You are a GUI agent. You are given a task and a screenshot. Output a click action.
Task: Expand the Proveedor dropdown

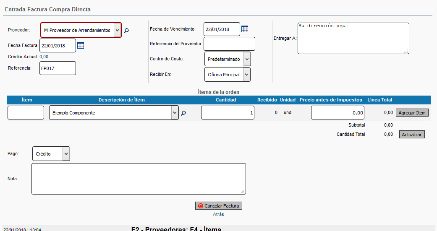[x=117, y=30]
